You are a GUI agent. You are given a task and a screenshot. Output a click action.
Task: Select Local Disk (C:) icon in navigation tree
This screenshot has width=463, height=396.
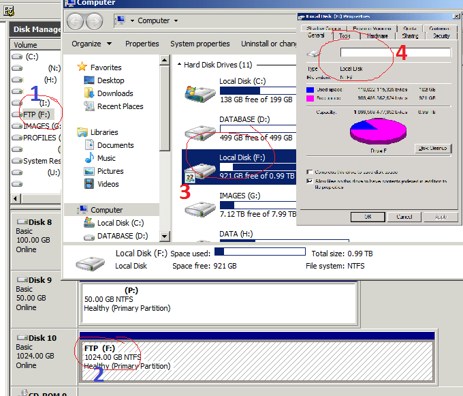pyautogui.click(x=89, y=222)
